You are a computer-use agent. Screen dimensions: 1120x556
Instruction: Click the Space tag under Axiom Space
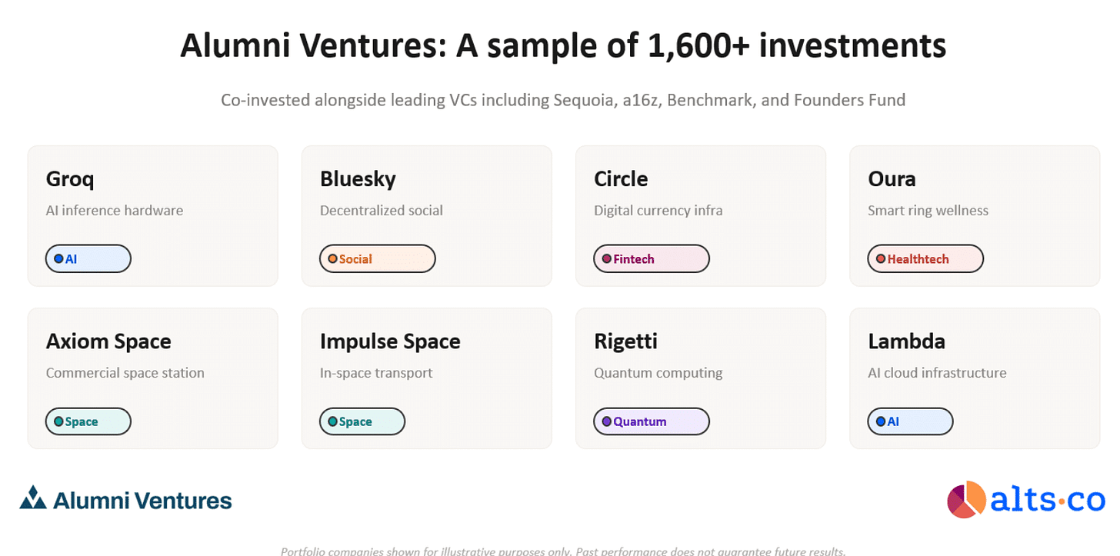(x=88, y=421)
